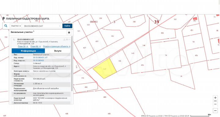Open the План ЗУ link
Image resolution: width=220 pixels, height=117 pixels.
click(23, 46)
